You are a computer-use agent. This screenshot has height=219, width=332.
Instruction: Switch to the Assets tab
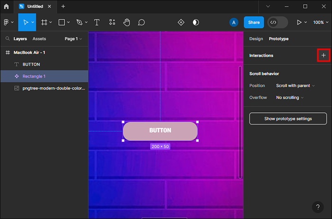[x=39, y=39]
